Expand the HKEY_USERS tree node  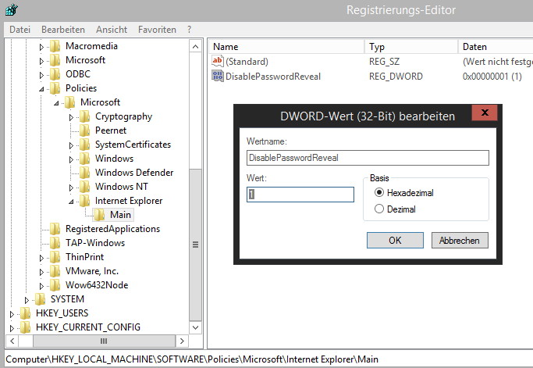[12, 314]
